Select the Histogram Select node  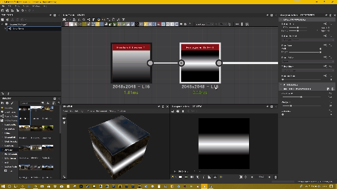coord(200,63)
